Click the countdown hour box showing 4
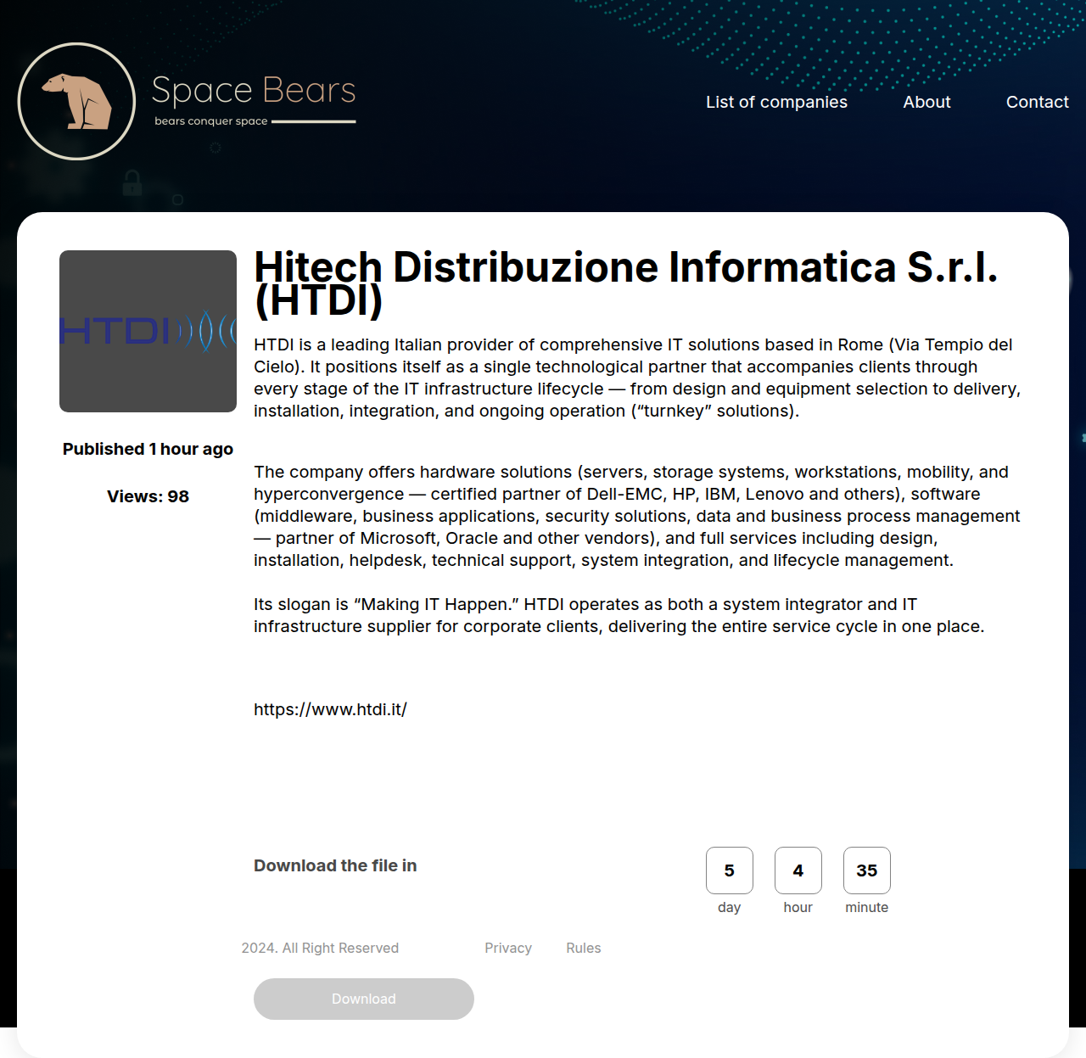 [798, 870]
